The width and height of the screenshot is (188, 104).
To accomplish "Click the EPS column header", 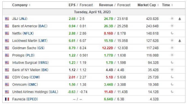I will 72,5.
